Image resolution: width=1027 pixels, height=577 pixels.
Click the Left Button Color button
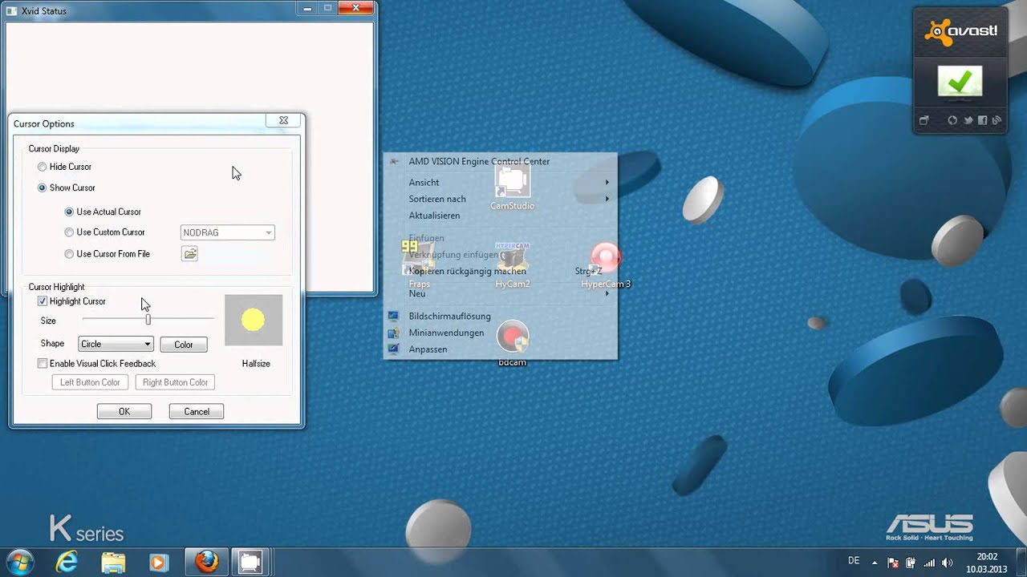click(90, 382)
